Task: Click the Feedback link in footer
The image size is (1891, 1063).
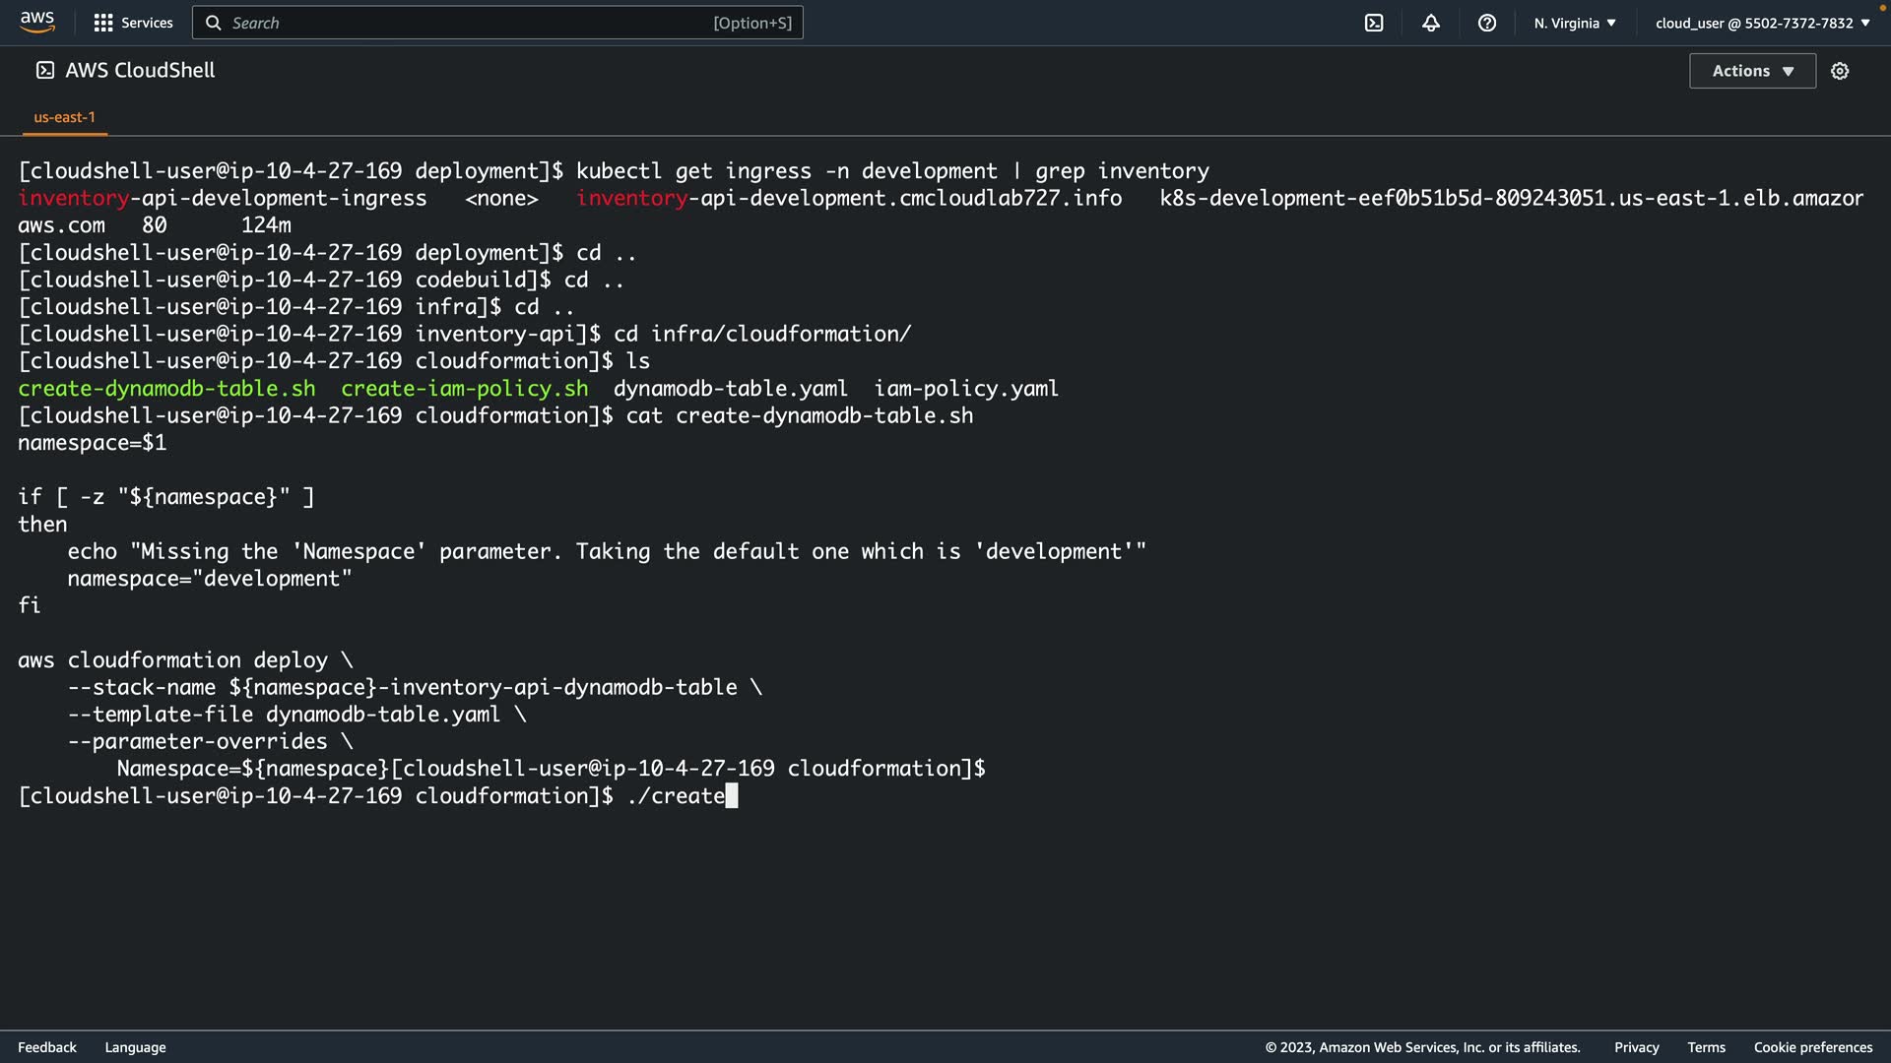Action: pos(47,1047)
